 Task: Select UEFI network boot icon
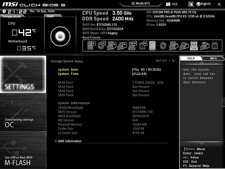click(143, 46)
